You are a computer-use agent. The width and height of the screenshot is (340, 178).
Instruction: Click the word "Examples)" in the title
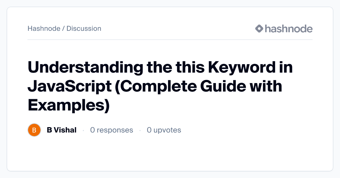[x=69, y=105]
